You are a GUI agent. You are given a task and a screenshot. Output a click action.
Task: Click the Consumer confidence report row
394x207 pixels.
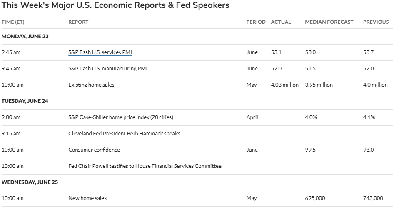click(x=197, y=150)
